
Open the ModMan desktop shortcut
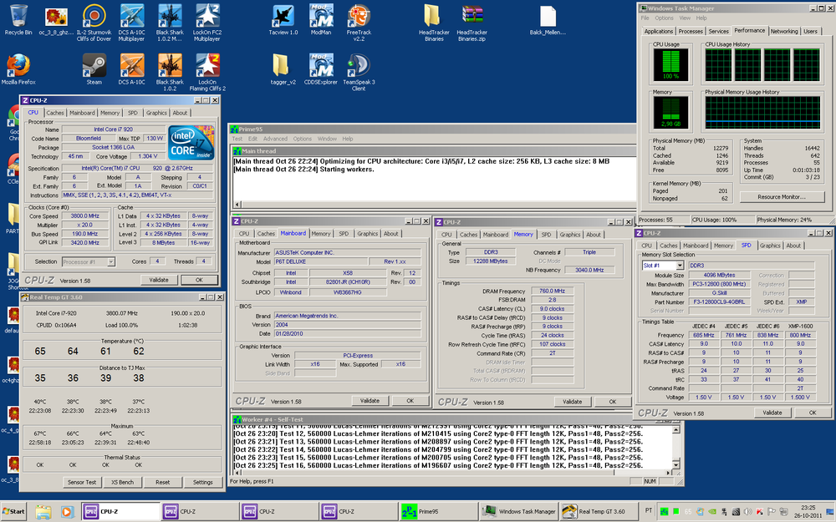click(321, 14)
